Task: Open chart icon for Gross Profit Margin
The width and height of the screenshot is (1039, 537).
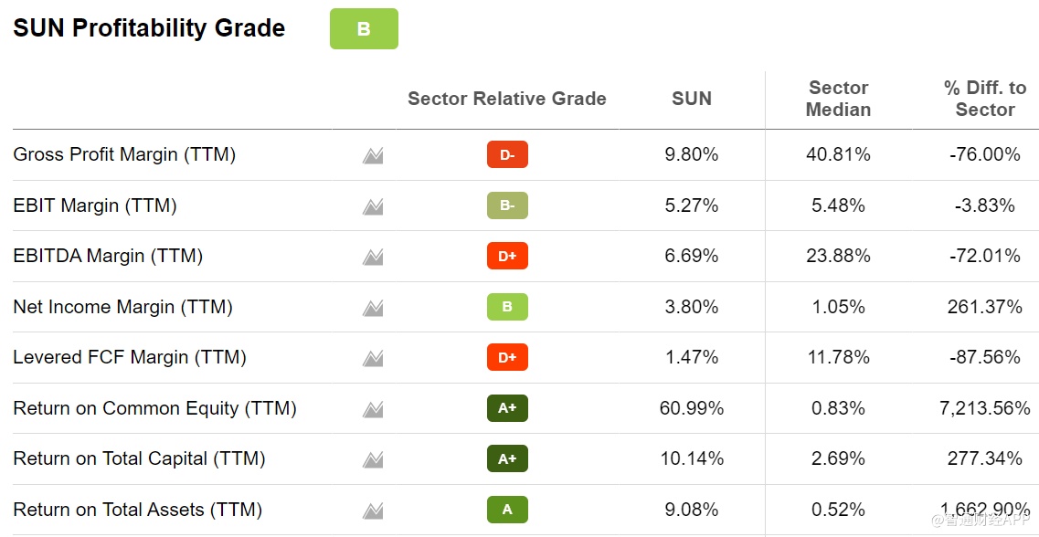Action: pyautogui.click(x=372, y=156)
